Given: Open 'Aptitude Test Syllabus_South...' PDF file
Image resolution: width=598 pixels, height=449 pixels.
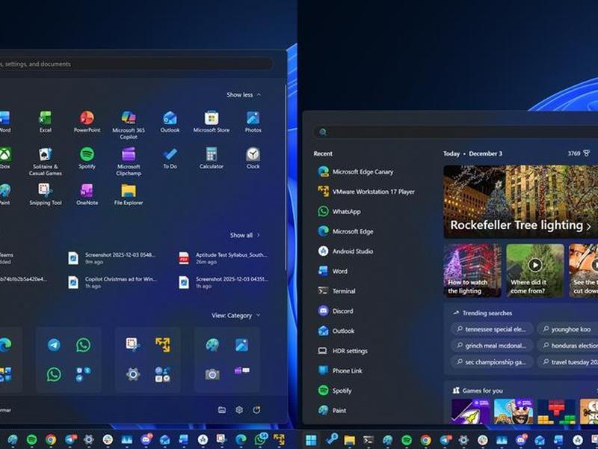Looking at the screenshot, I should pyautogui.click(x=223, y=258).
